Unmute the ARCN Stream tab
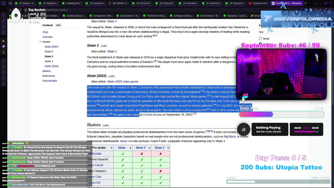334x188 pixels. [x=207, y=3]
